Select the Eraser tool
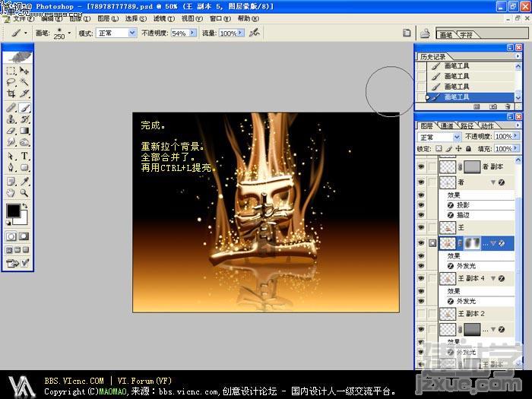Viewport: 532px width, 399px height. (x=11, y=131)
